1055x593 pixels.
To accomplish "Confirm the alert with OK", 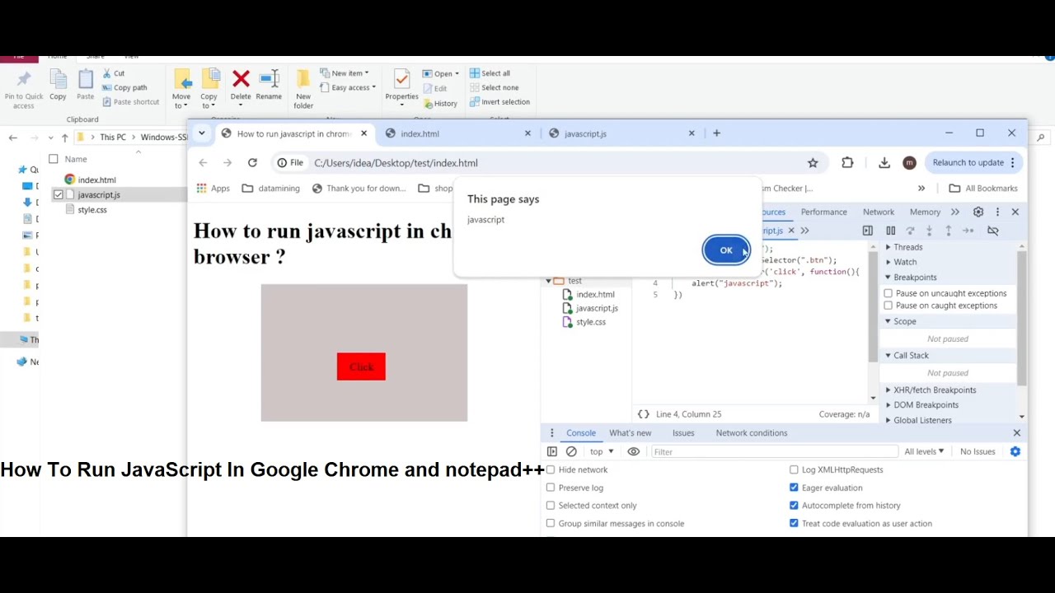I will point(726,250).
